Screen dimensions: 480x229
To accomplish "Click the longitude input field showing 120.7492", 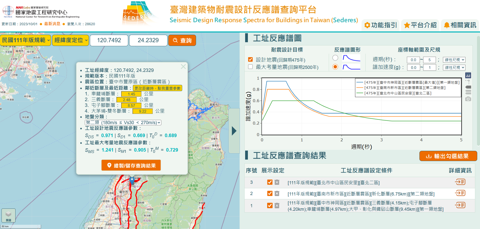I will pos(109,40).
